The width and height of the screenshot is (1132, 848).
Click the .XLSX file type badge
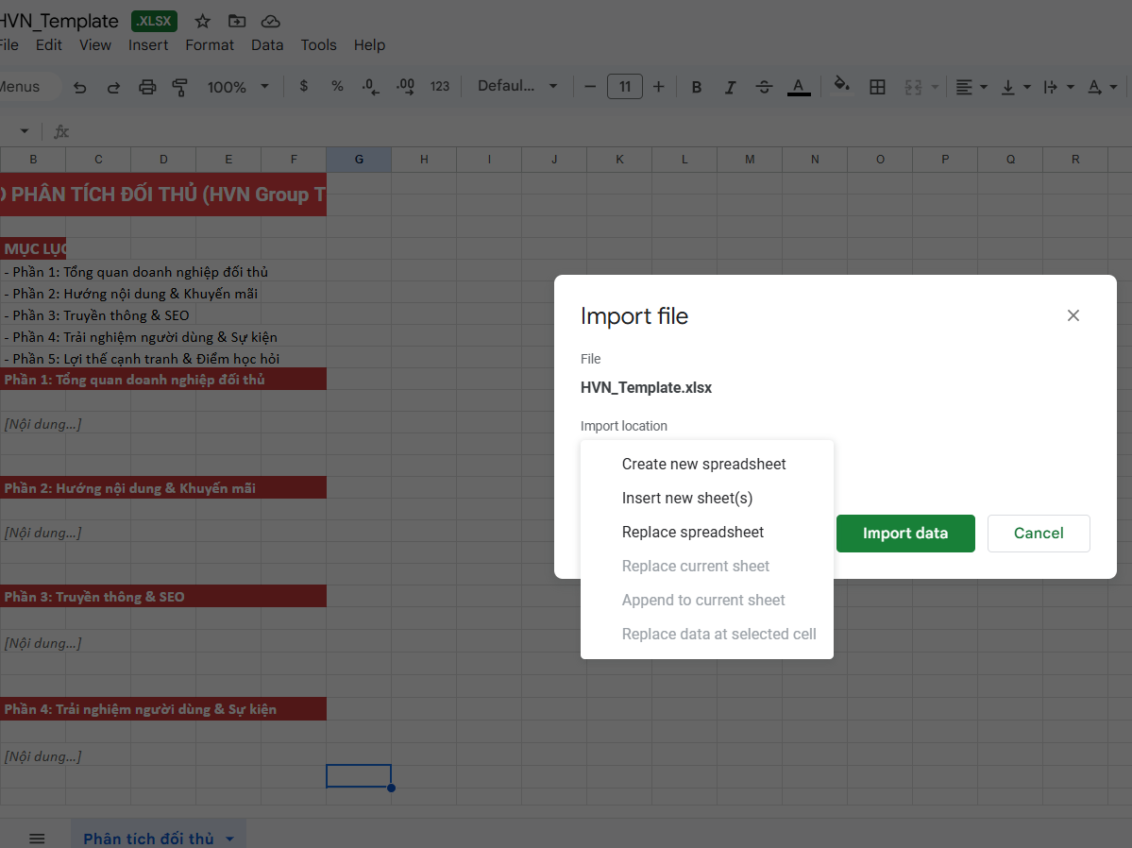[x=155, y=21]
